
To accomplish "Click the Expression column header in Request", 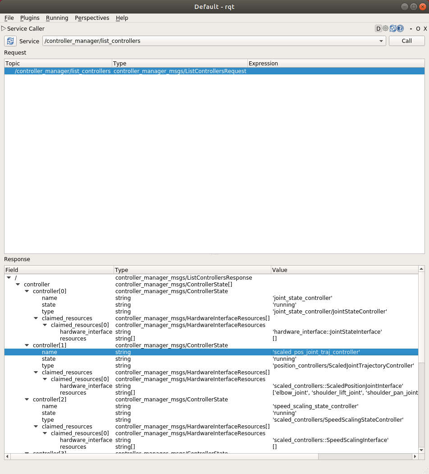I will [336, 63].
